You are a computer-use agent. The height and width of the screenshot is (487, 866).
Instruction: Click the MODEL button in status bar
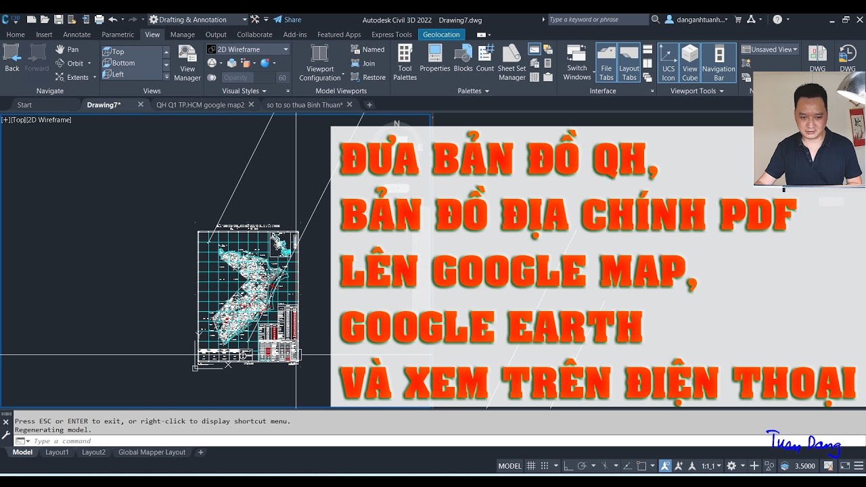click(x=509, y=466)
